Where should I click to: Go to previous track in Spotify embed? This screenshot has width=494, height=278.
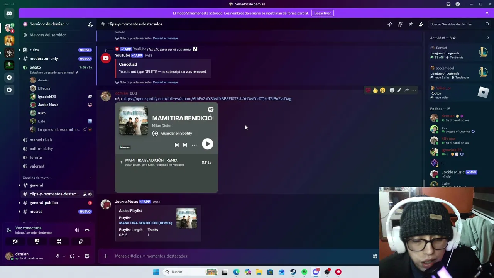177,145
